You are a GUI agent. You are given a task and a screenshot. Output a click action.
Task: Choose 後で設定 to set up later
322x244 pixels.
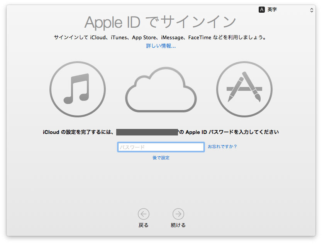[161, 158]
